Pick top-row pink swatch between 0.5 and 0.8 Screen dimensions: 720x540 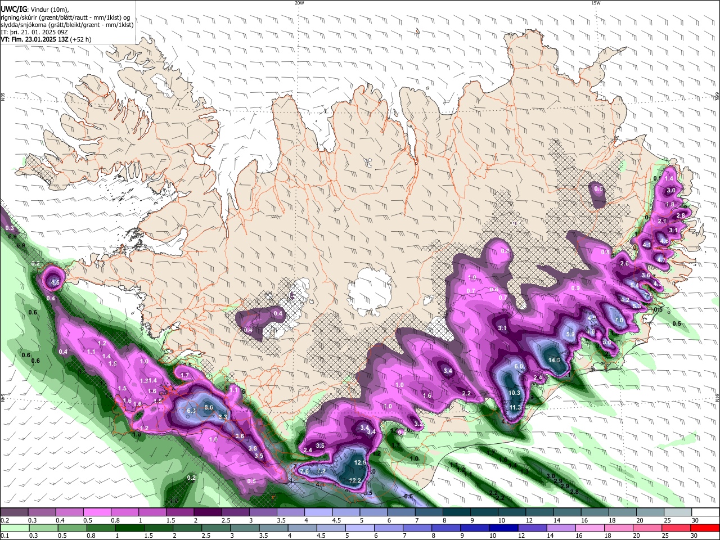click(97, 512)
